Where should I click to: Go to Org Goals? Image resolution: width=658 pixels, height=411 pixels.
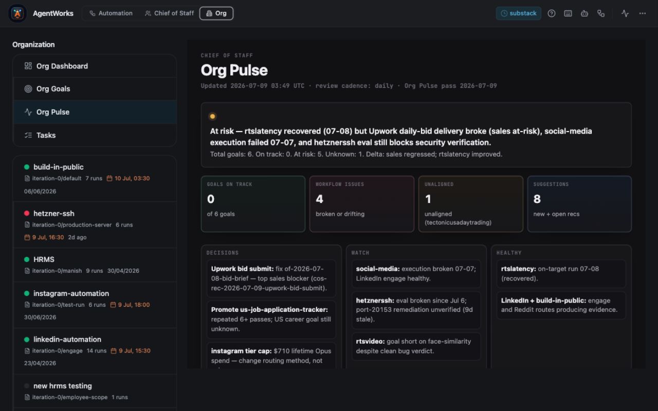pyautogui.click(x=95, y=89)
